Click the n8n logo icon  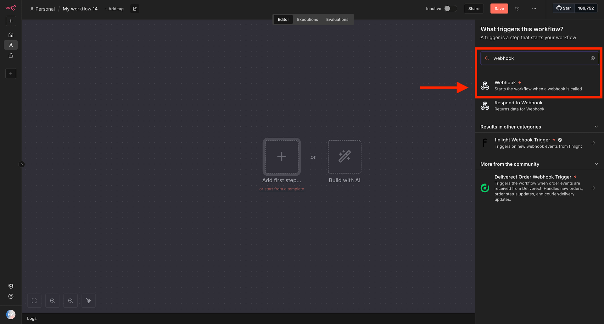pyautogui.click(x=11, y=8)
